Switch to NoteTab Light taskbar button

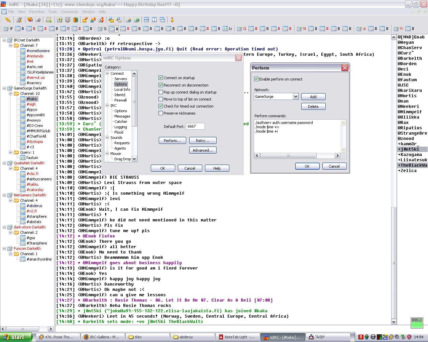238,337
